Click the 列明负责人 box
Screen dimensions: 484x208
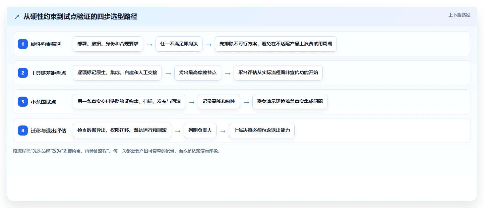200,131
